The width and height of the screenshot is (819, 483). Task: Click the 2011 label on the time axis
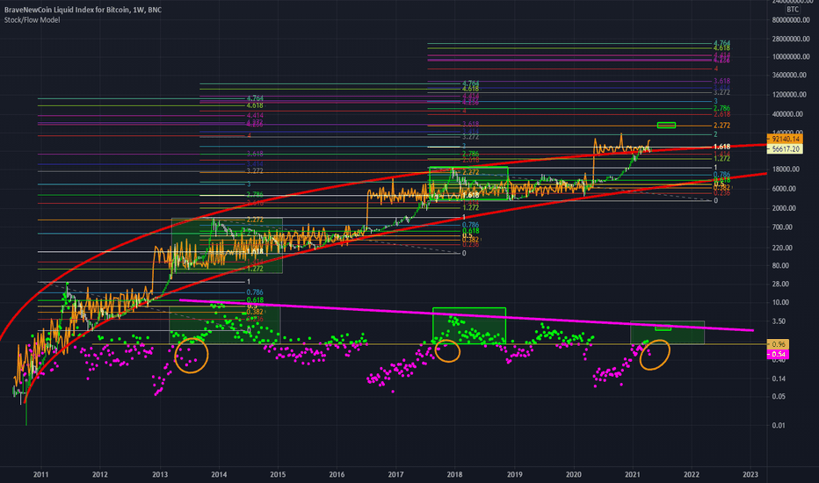[x=40, y=474]
